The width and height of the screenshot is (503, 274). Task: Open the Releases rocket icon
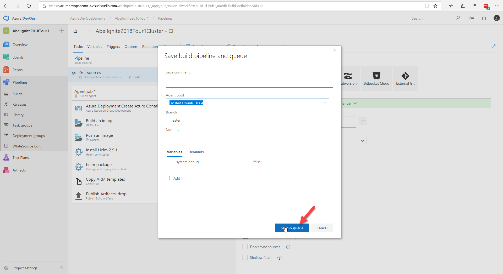tap(6, 104)
